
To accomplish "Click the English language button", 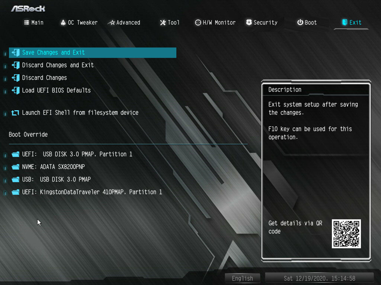I will 242,278.
